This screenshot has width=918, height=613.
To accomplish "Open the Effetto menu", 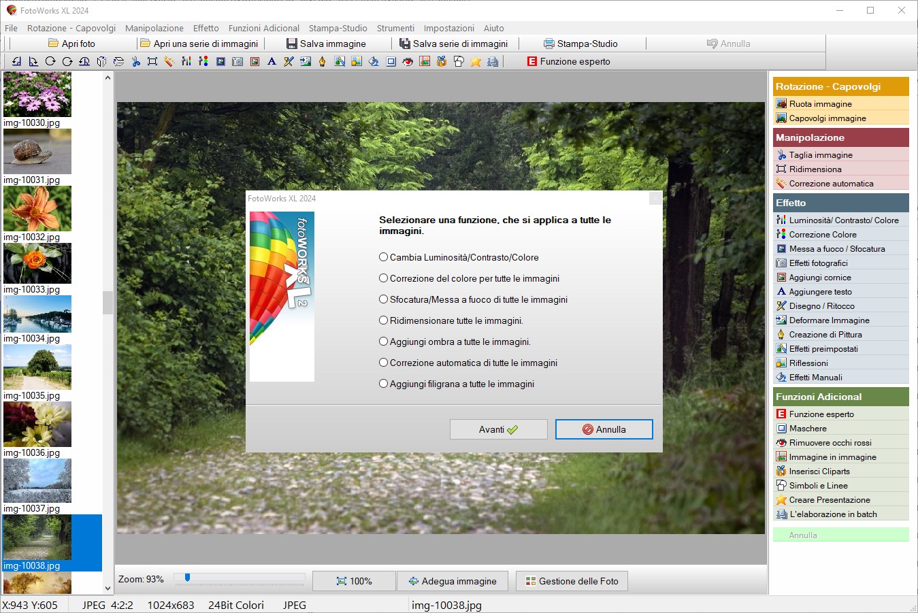I will (206, 28).
